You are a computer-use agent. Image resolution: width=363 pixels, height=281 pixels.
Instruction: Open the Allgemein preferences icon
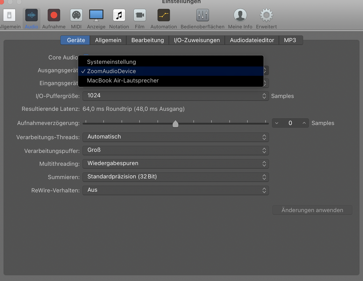9,16
